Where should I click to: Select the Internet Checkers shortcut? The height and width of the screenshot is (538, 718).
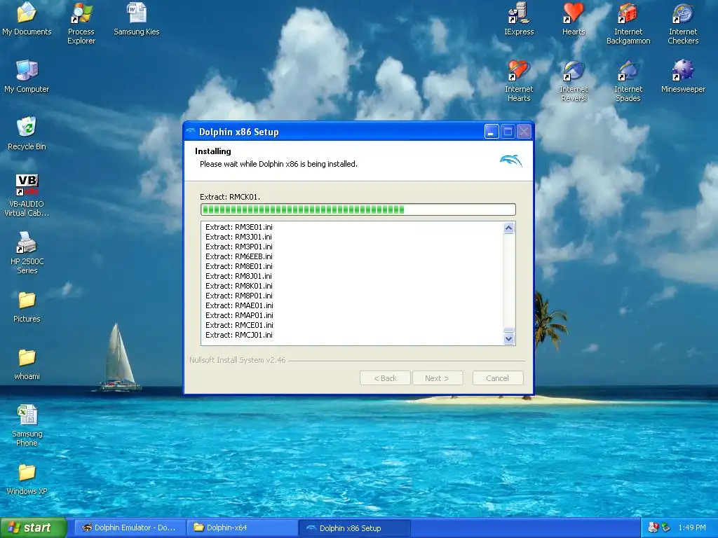[x=683, y=23]
